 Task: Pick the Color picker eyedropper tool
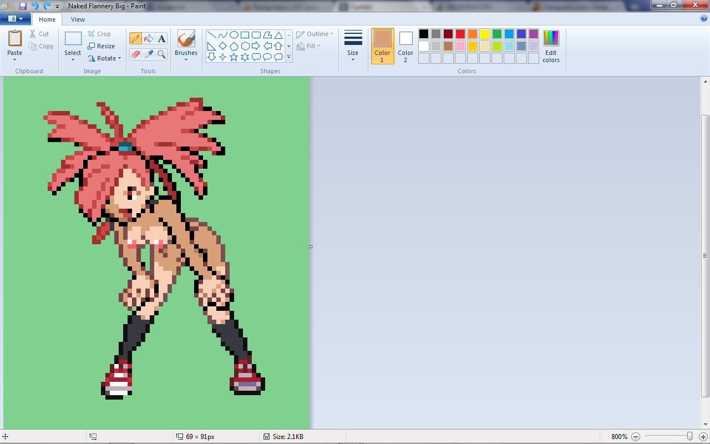coord(148,54)
